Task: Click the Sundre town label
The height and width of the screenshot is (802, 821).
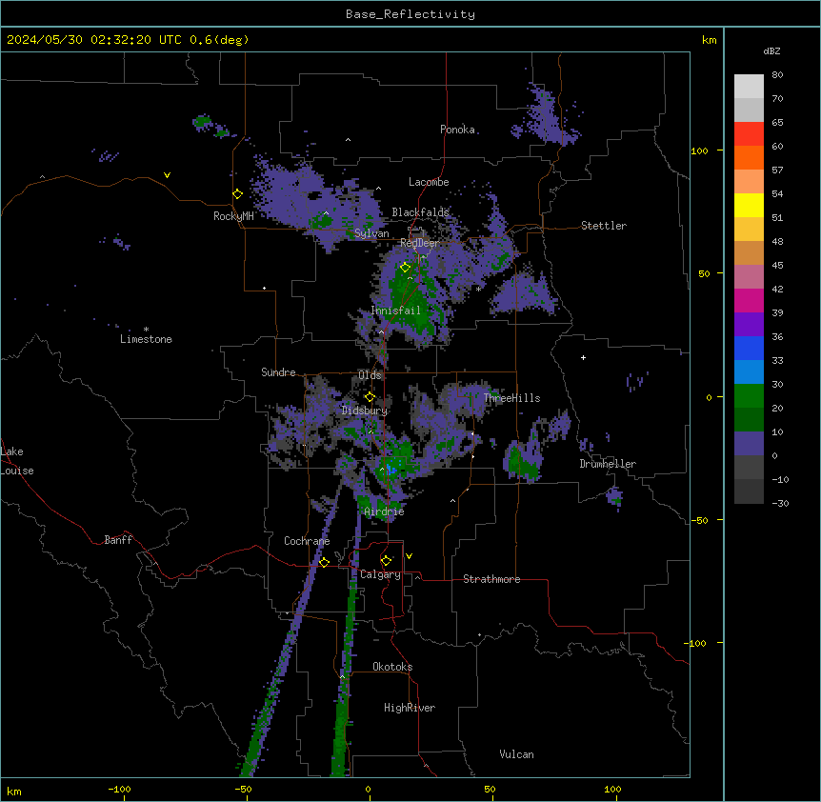Action: click(x=278, y=372)
